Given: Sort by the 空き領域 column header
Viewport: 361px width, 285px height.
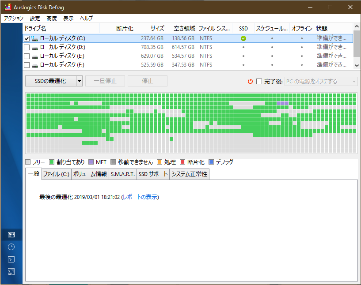Looking at the screenshot, I should click(x=182, y=28).
